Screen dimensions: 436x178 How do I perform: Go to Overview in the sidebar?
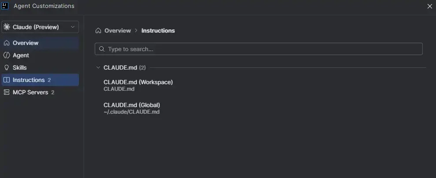pos(40,43)
